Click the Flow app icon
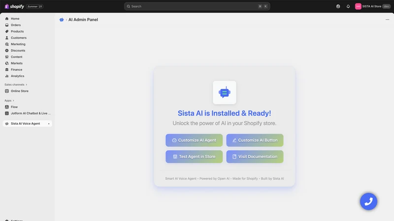This screenshot has height=221, width=394. click(x=7, y=107)
